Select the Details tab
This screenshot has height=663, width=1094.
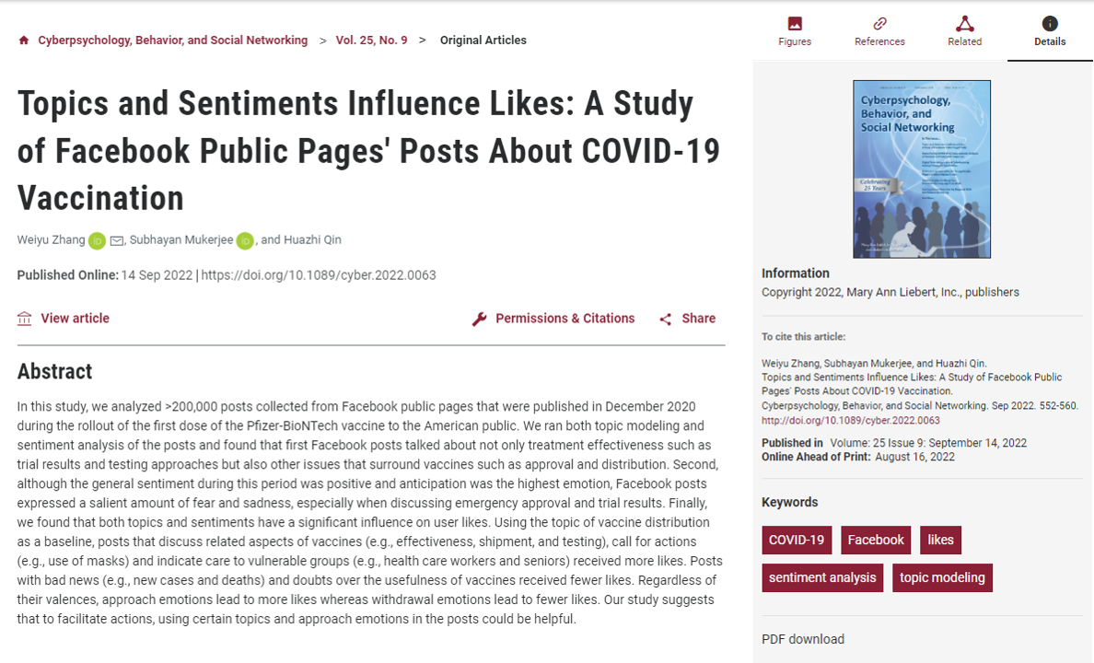tap(1050, 31)
